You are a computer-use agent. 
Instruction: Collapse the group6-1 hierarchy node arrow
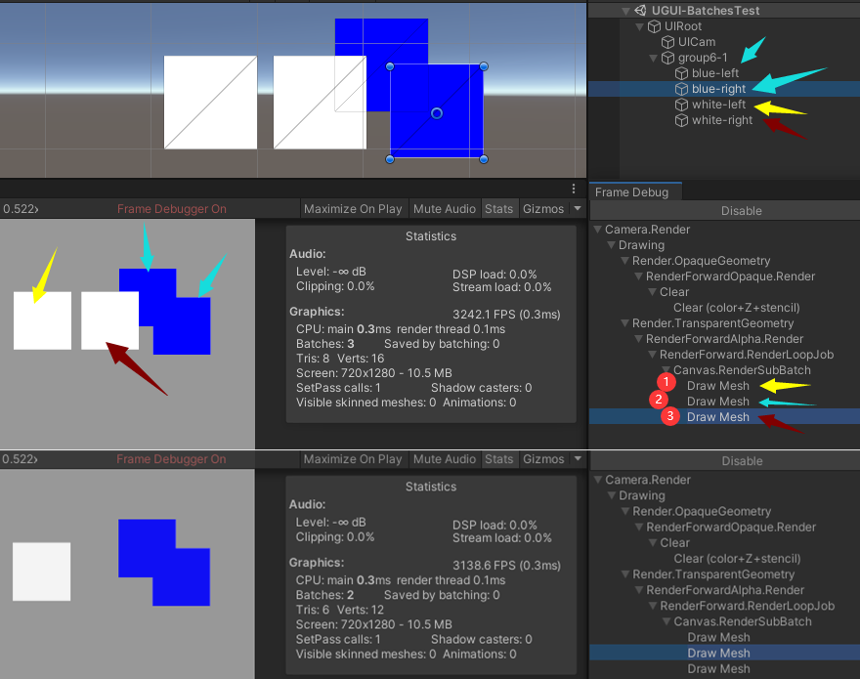pos(654,58)
